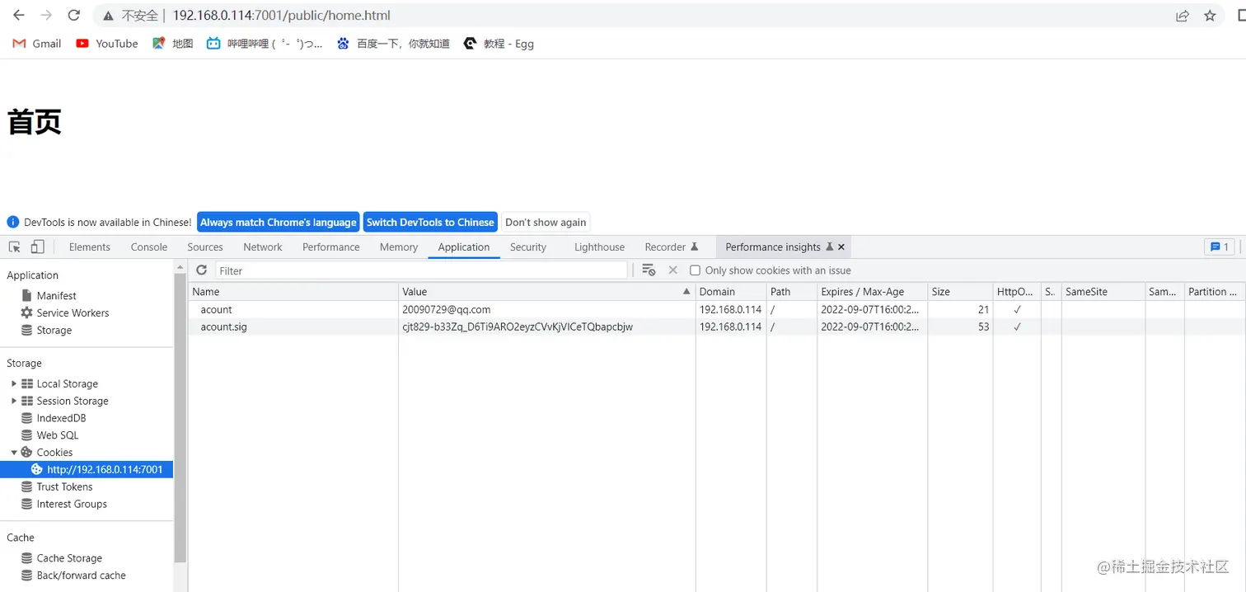Bookmark this page with the star icon
1246x592 pixels.
(1210, 16)
